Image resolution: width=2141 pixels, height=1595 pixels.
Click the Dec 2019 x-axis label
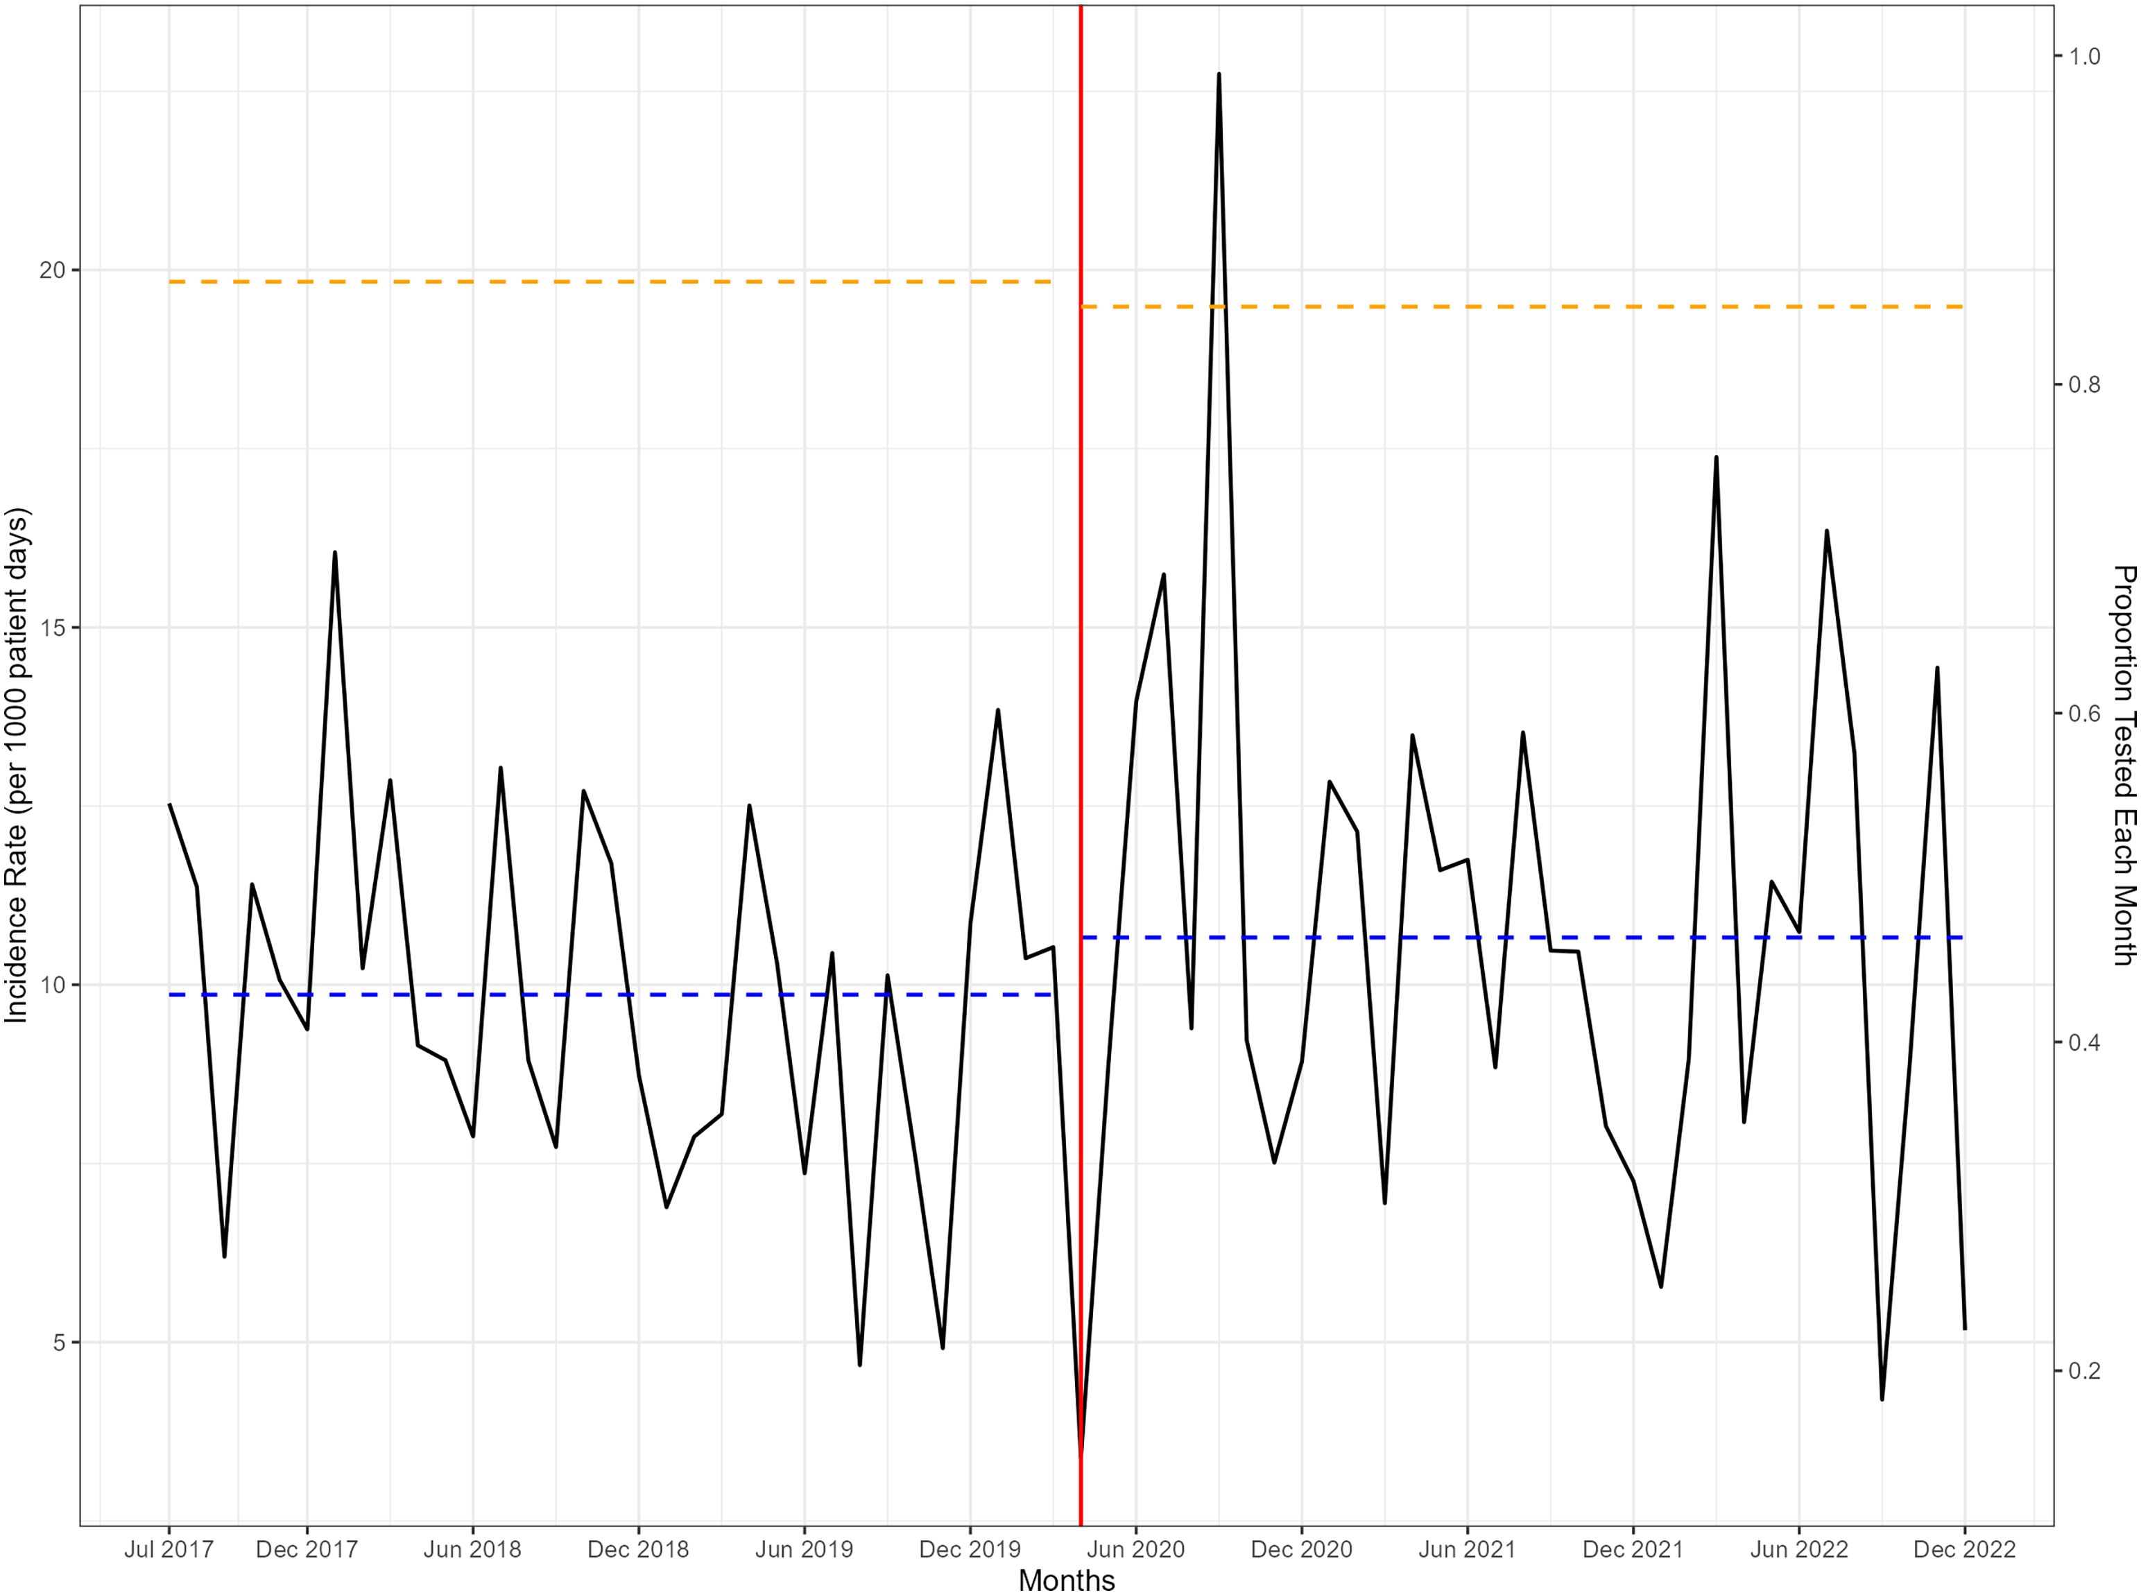click(x=970, y=1550)
